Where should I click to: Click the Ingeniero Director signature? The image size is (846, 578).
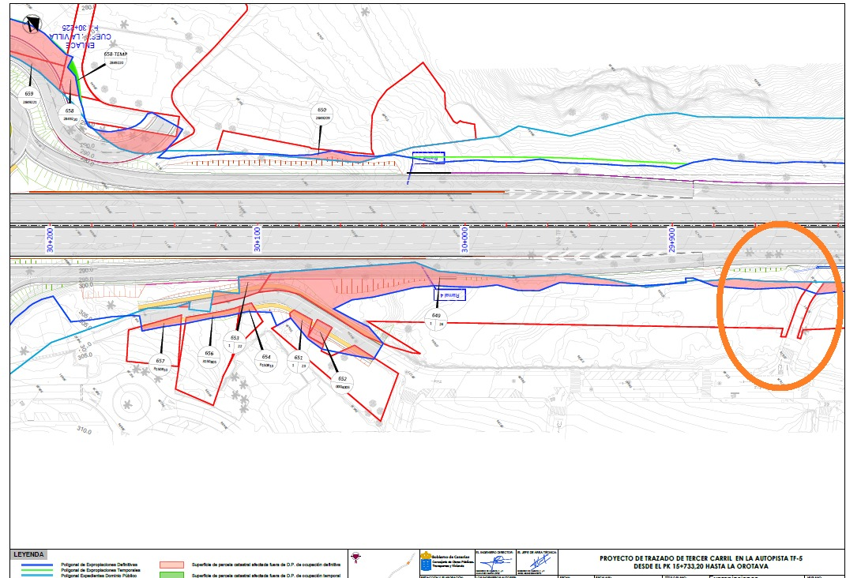[x=494, y=562]
